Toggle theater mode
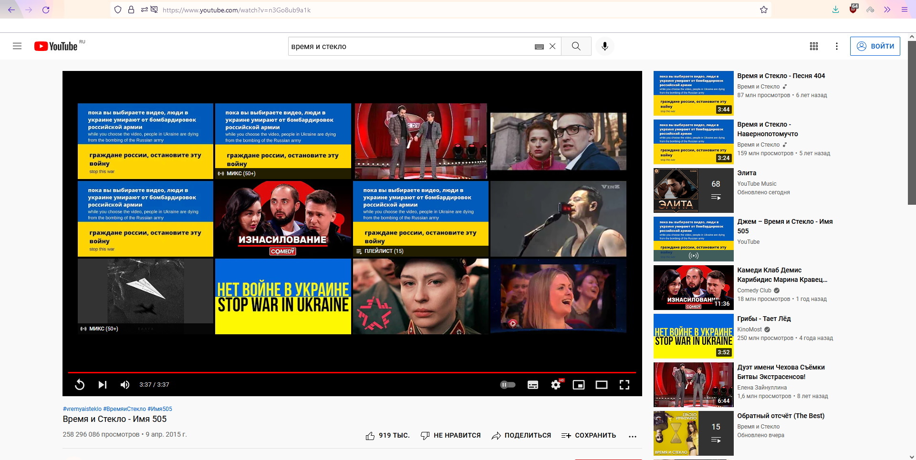The image size is (916, 460). click(602, 385)
